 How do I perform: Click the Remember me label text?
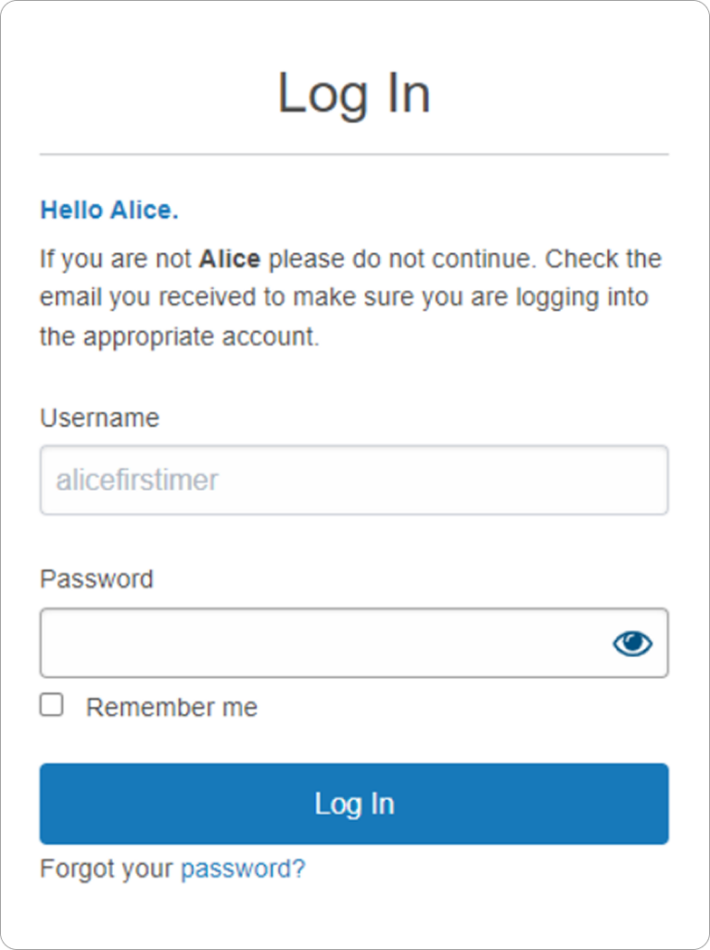pyautogui.click(x=171, y=707)
